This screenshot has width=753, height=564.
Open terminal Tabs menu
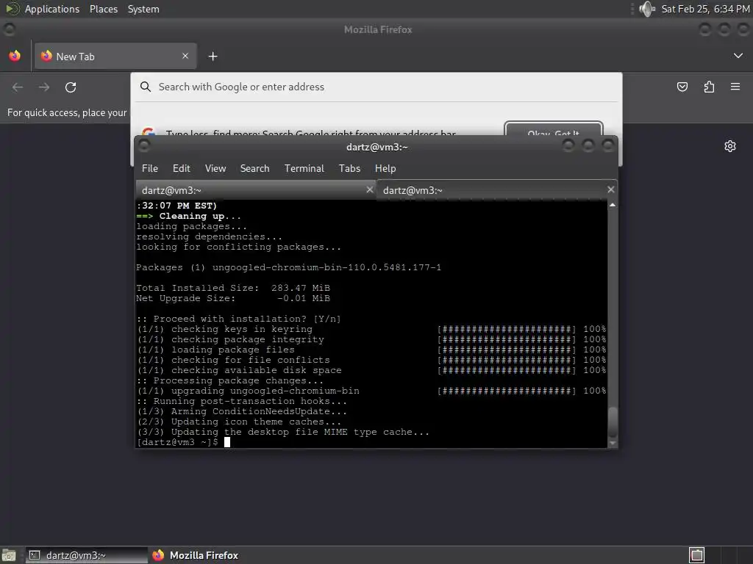349,168
